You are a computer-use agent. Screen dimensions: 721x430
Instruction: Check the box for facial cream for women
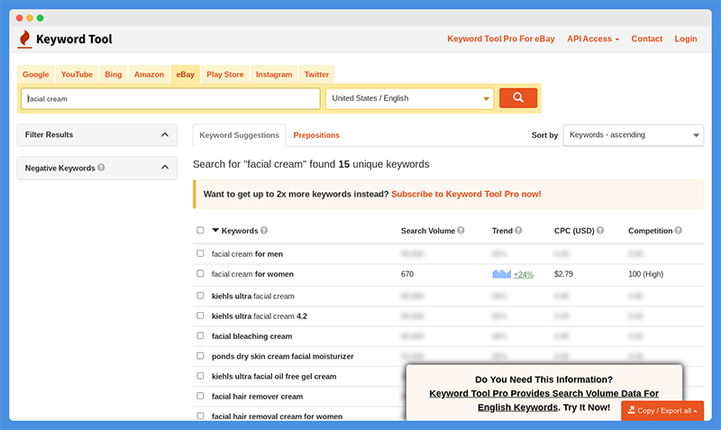pos(200,273)
